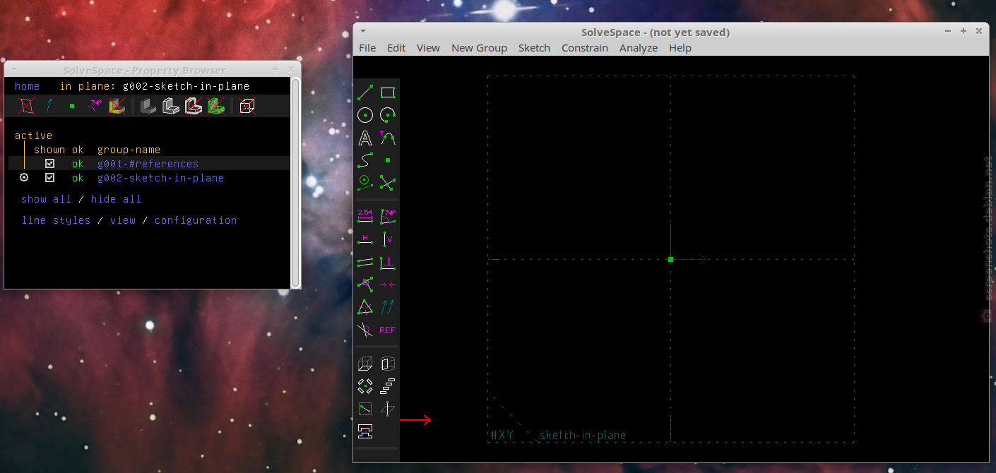This screenshot has width=996, height=473.
Task: Uncheck shown checkbox for g002-sketch-in-plane
Action: 49,177
